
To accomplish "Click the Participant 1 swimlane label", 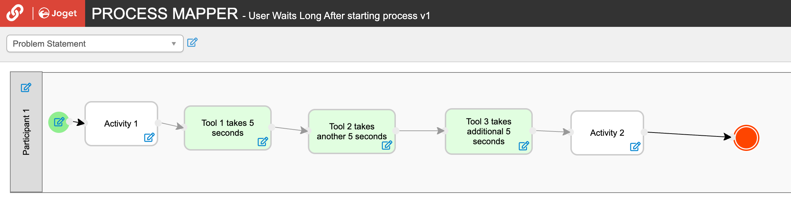I will pyautogui.click(x=26, y=132).
